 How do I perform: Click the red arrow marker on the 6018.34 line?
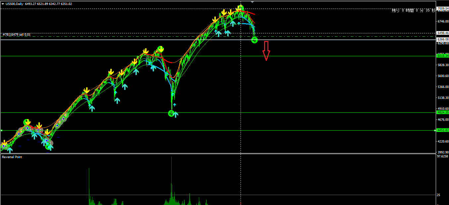(266, 56)
